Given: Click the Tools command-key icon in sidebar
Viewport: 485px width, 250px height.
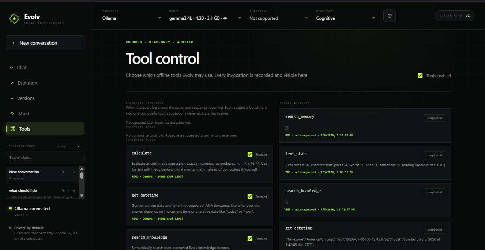Looking at the screenshot, I should 13,128.
